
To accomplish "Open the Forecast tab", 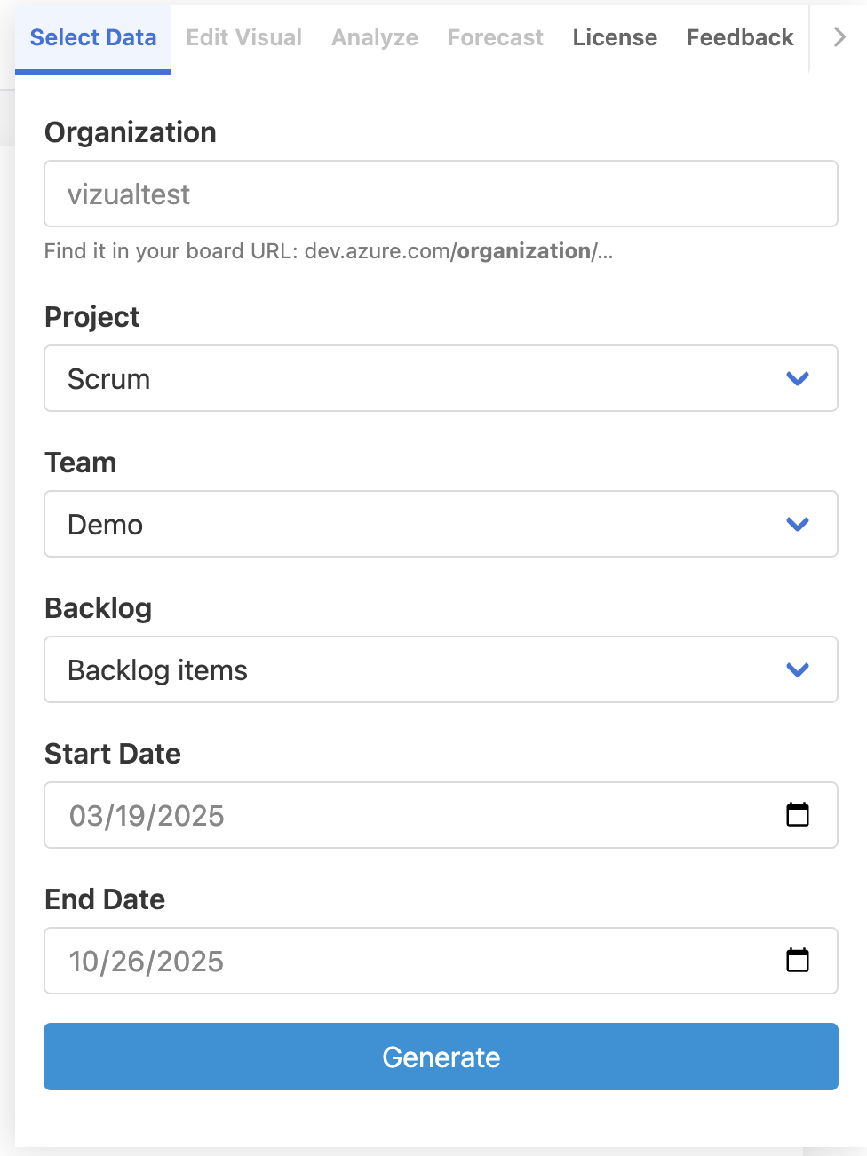I will click(495, 37).
